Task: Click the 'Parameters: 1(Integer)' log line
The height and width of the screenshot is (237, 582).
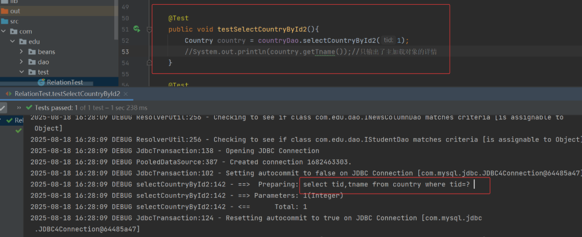Action: coord(187,195)
